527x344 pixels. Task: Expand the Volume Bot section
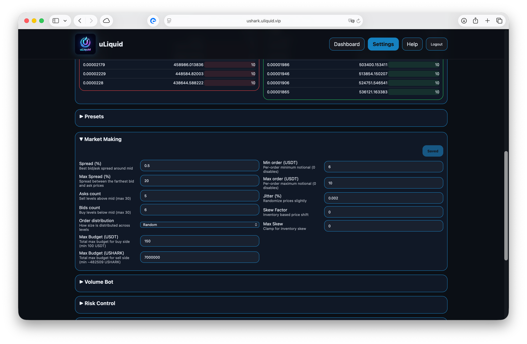98,282
